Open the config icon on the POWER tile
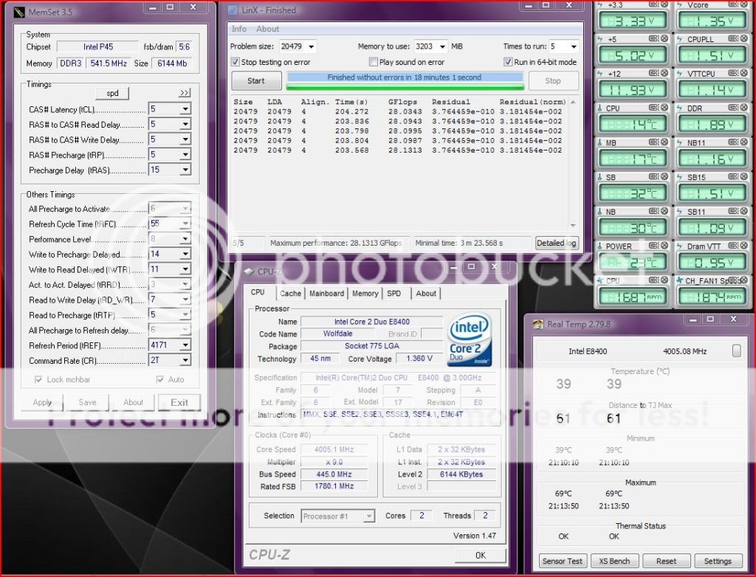The image size is (756, 577). pyautogui.click(x=654, y=246)
